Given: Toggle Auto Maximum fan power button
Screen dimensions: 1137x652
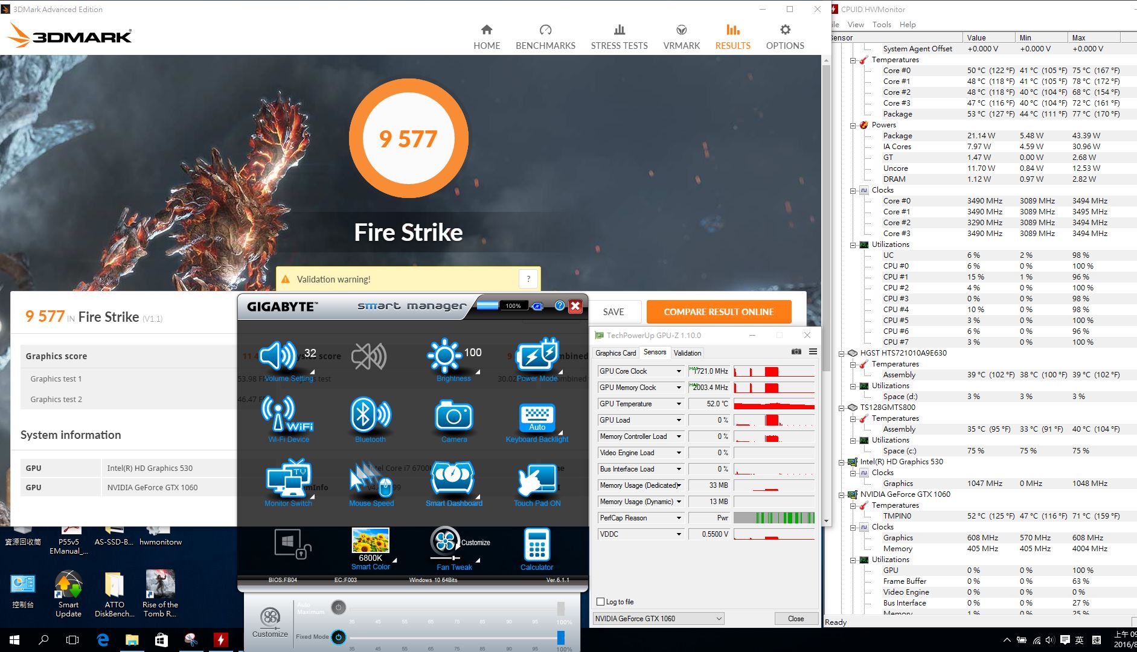Looking at the screenshot, I should point(339,607).
